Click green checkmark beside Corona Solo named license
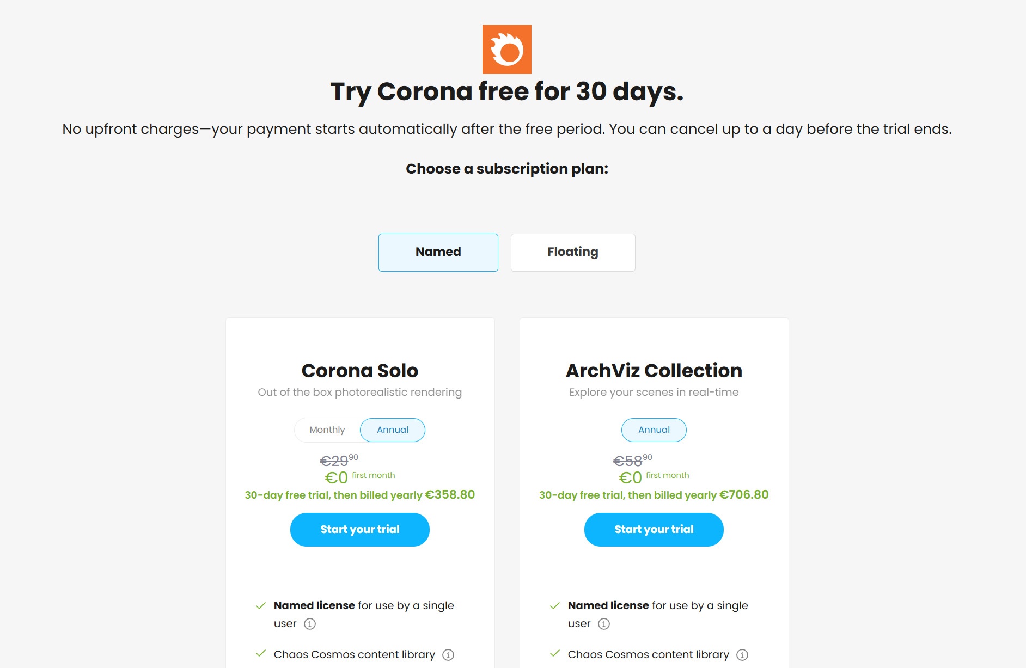The image size is (1026, 668). (x=261, y=606)
